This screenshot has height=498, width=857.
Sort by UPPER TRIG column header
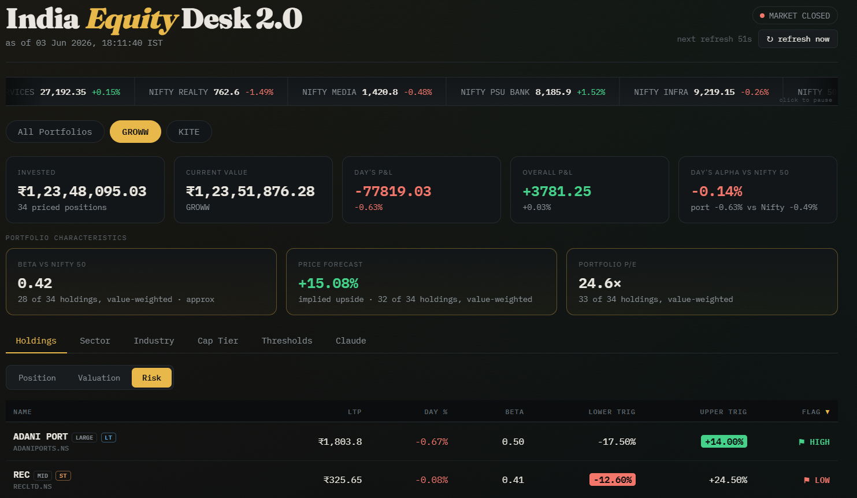[724, 412]
